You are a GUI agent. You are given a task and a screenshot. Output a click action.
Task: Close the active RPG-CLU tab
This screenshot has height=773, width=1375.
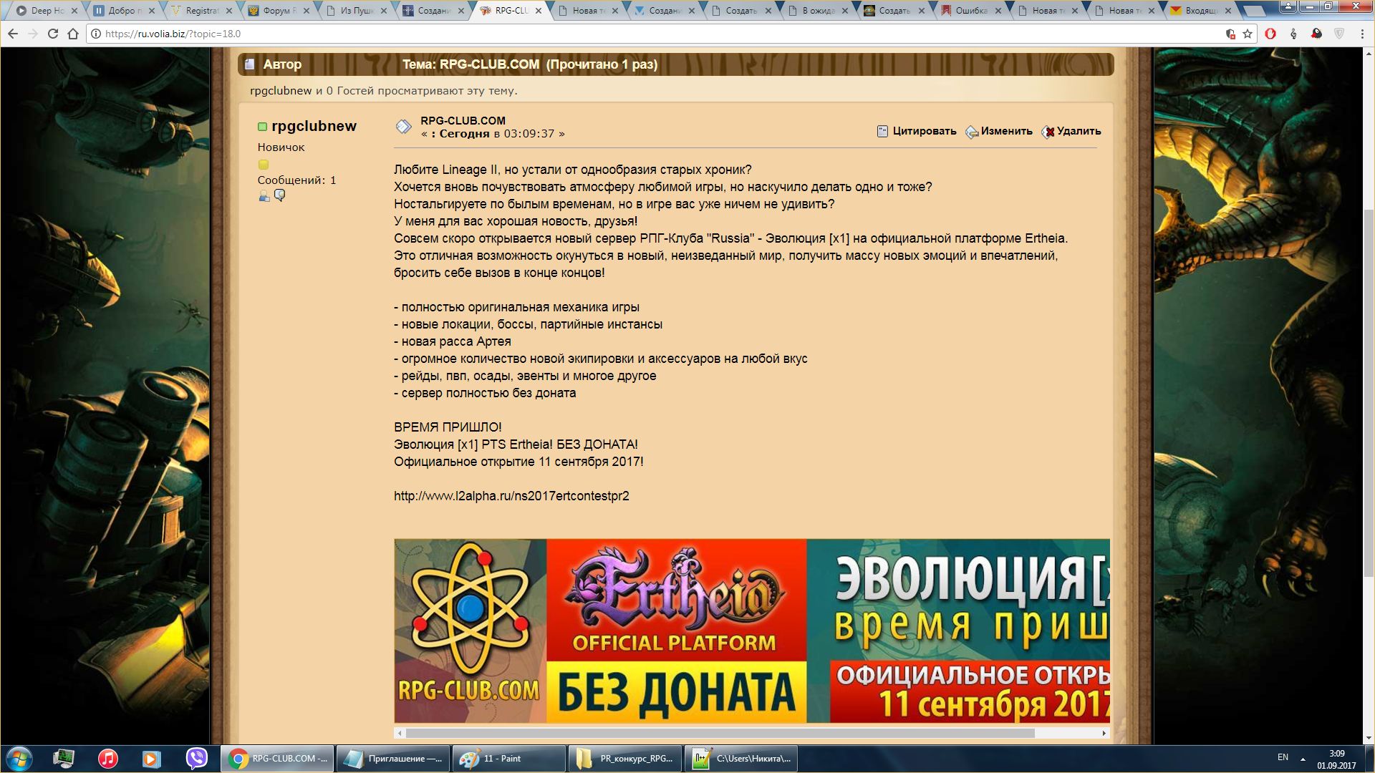pos(538,11)
